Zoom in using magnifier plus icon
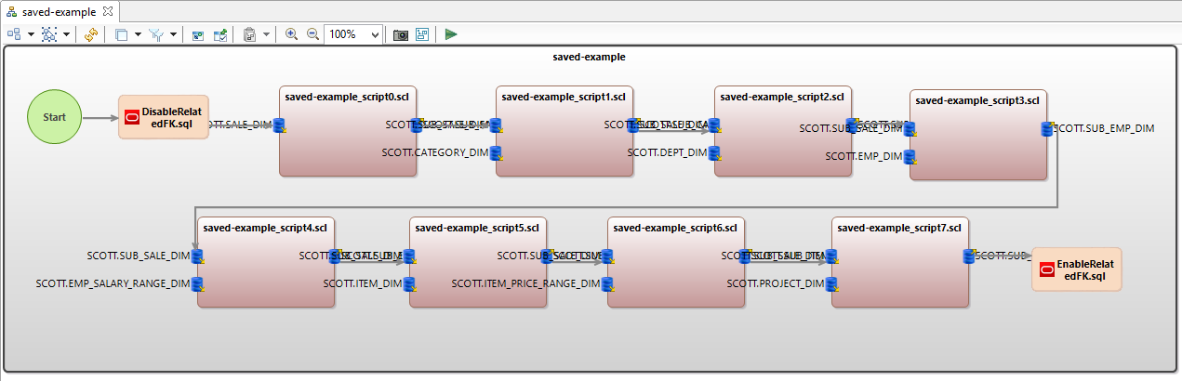 click(291, 34)
